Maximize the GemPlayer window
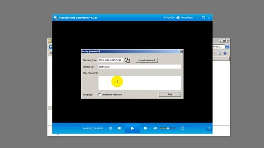The width and height of the screenshot is (264, 148). [x=203, y=18]
